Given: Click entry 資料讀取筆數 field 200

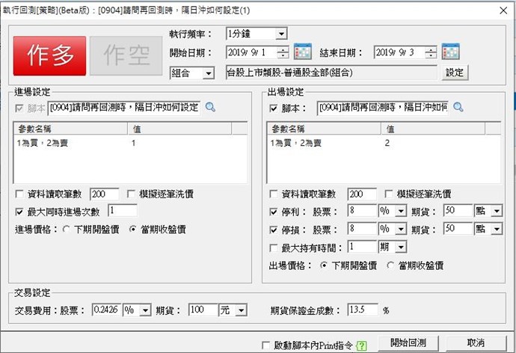Looking at the screenshot, I should pos(105,194).
